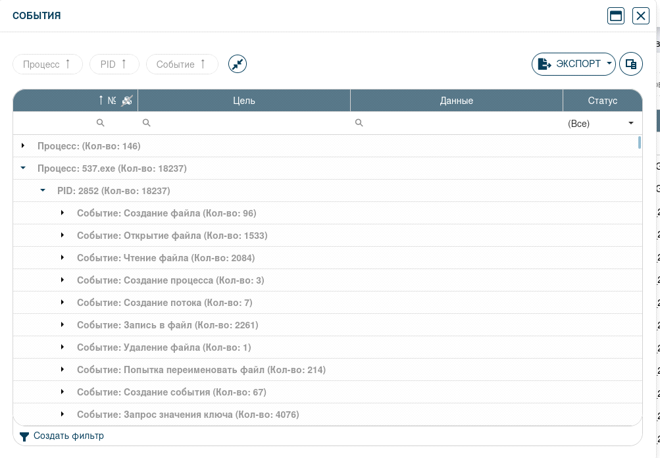The image size is (660, 458).
Task: Click the collapse-all groups arrows icon
Action: (238, 64)
